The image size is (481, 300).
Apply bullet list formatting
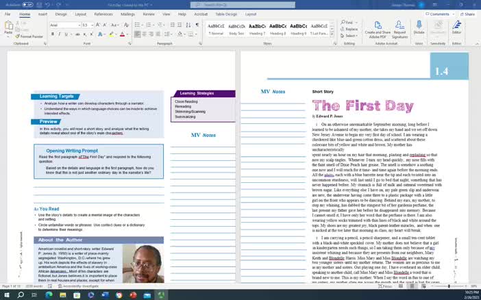[x=137, y=25]
